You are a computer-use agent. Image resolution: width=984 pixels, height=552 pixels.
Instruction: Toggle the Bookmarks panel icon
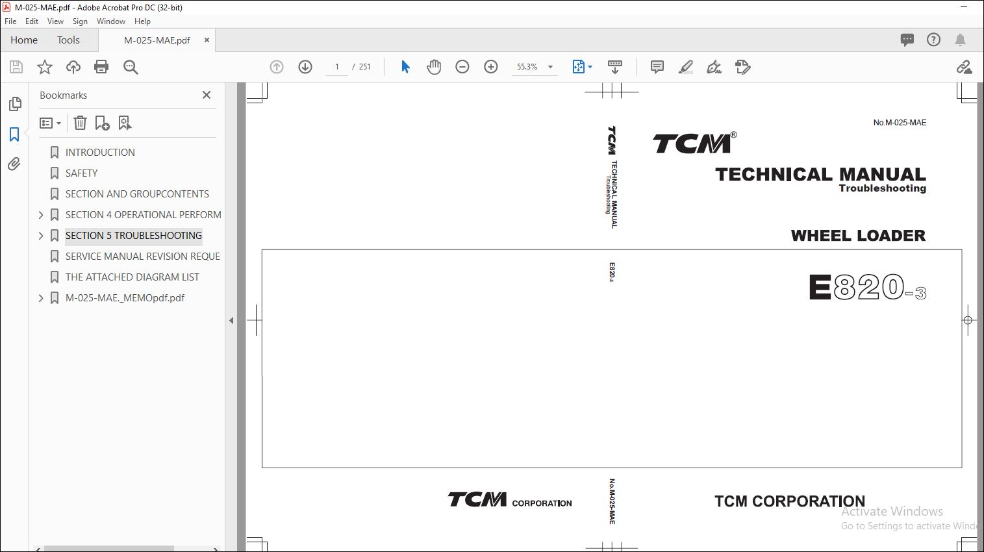tap(14, 134)
